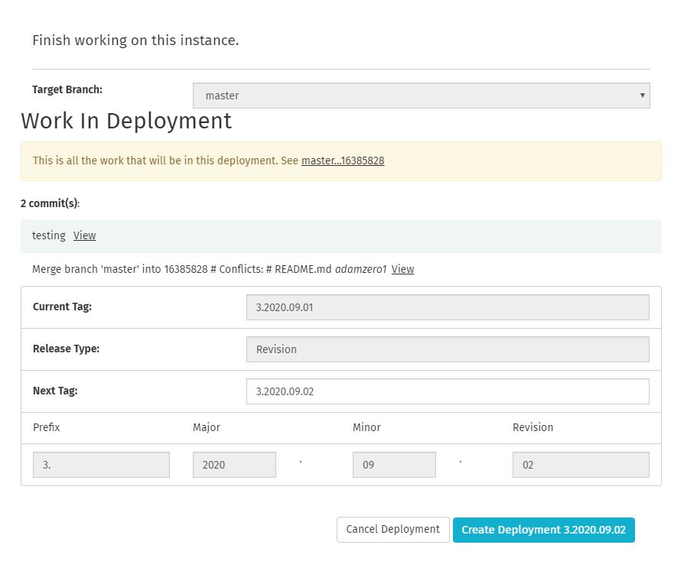This screenshot has width=684, height=571.
Task: Click the arrow on the Target Branch selector
Action: click(642, 96)
